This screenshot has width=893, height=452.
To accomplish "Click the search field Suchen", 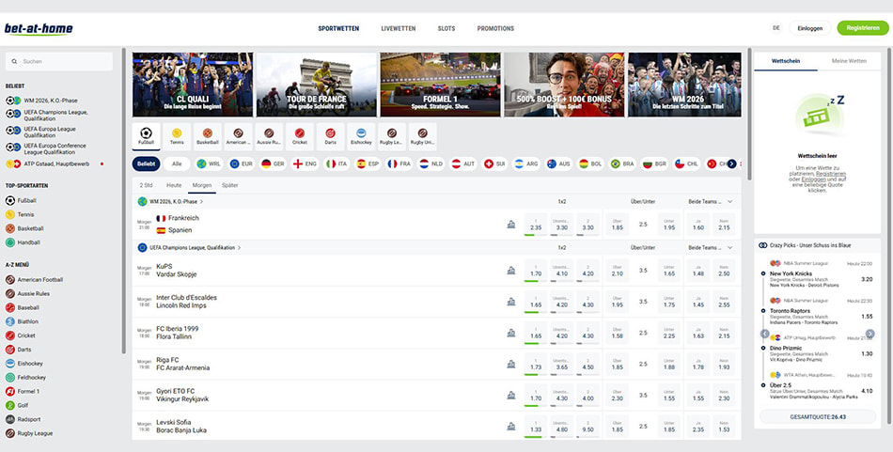I will tap(59, 61).
